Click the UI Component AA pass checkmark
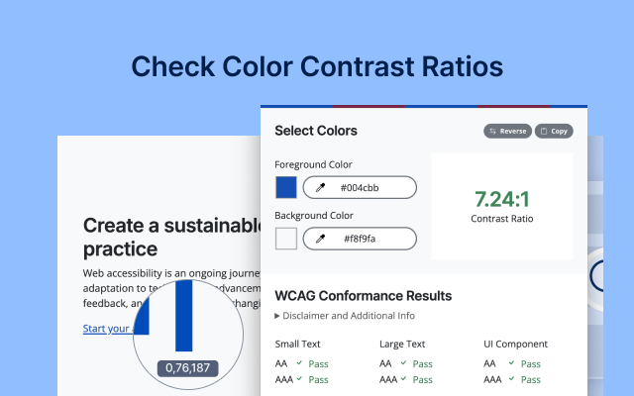Screen dimensions: 634x396 pyautogui.click(x=511, y=363)
